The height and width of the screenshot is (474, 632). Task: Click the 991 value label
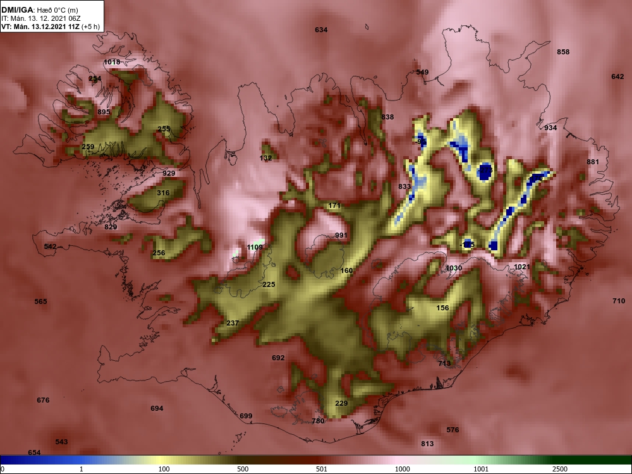341,235
